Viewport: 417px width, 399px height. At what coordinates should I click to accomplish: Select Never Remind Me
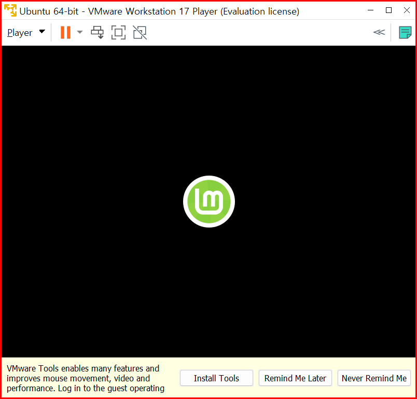point(374,378)
